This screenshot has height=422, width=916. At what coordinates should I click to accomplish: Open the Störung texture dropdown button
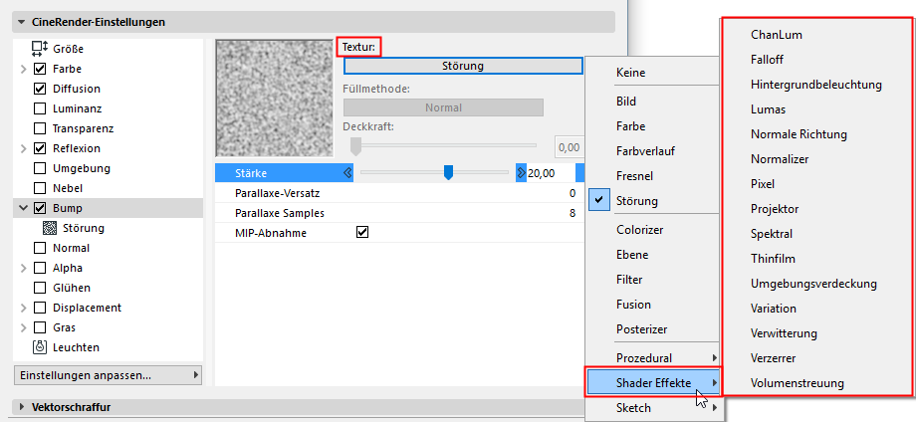(x=463, y=66)
